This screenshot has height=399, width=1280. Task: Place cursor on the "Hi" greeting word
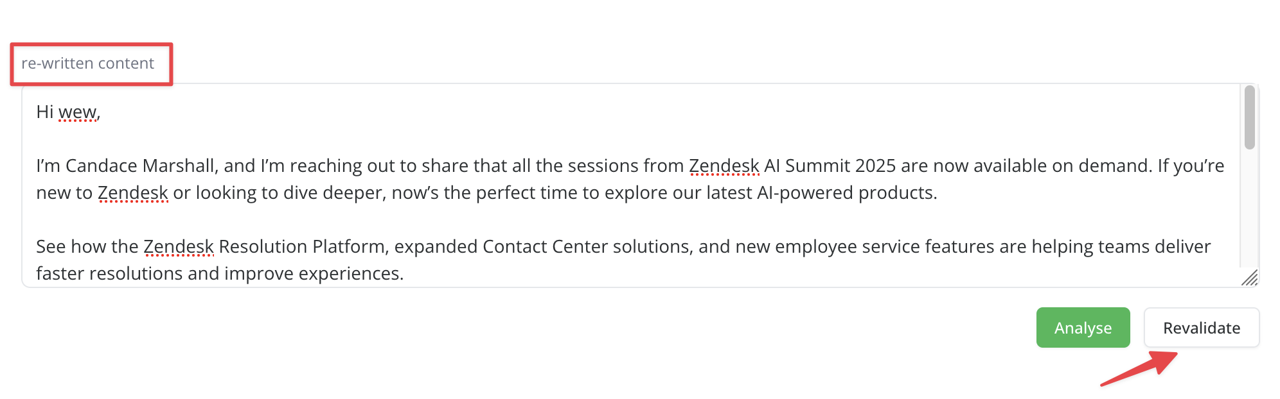[45, 112]
